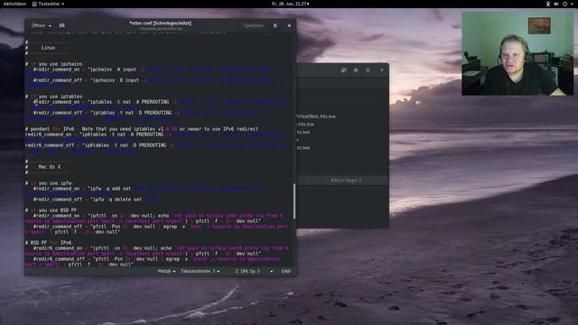Toggle the Einf insert mode indicator
The width and height of the screenshot is (578, 325).
(286, 271)
